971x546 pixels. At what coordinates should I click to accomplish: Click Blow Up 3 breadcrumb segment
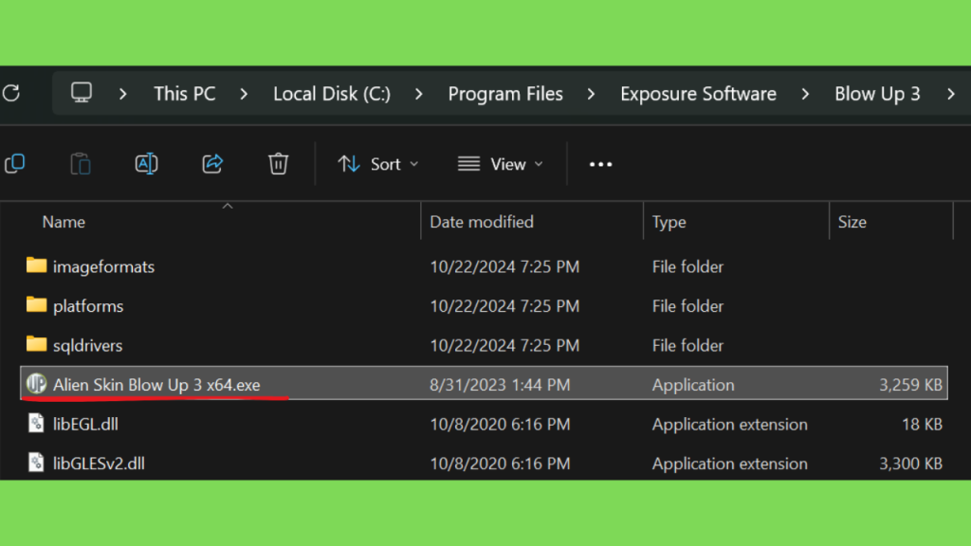(x=877, y=94)
